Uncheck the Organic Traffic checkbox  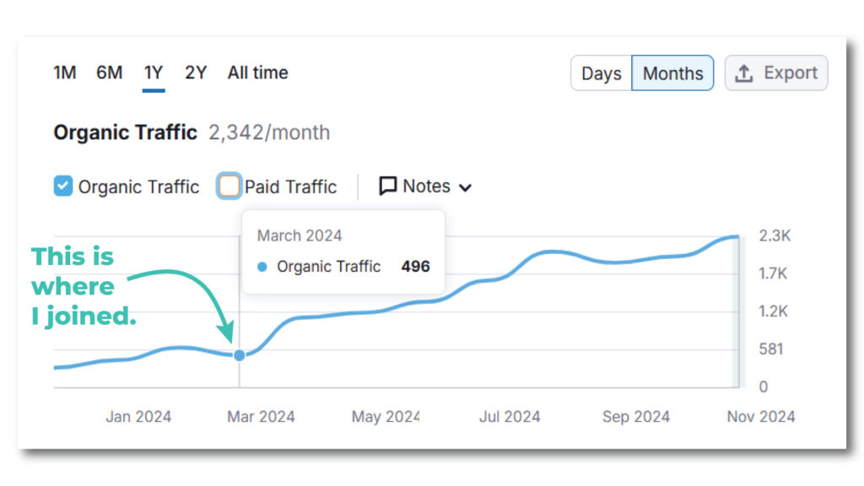tap(62, 186)
